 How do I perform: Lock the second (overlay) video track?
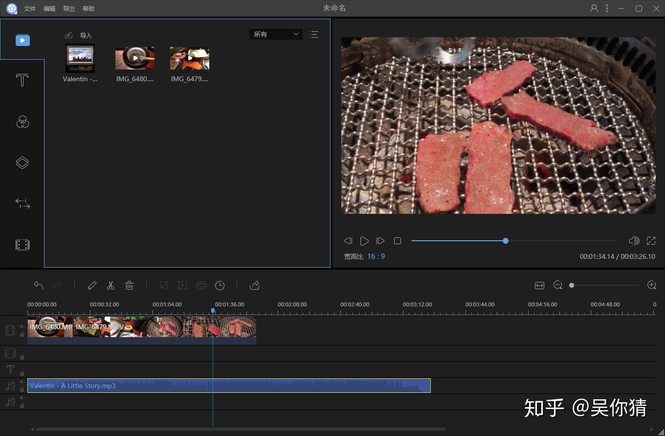[22, 357]
